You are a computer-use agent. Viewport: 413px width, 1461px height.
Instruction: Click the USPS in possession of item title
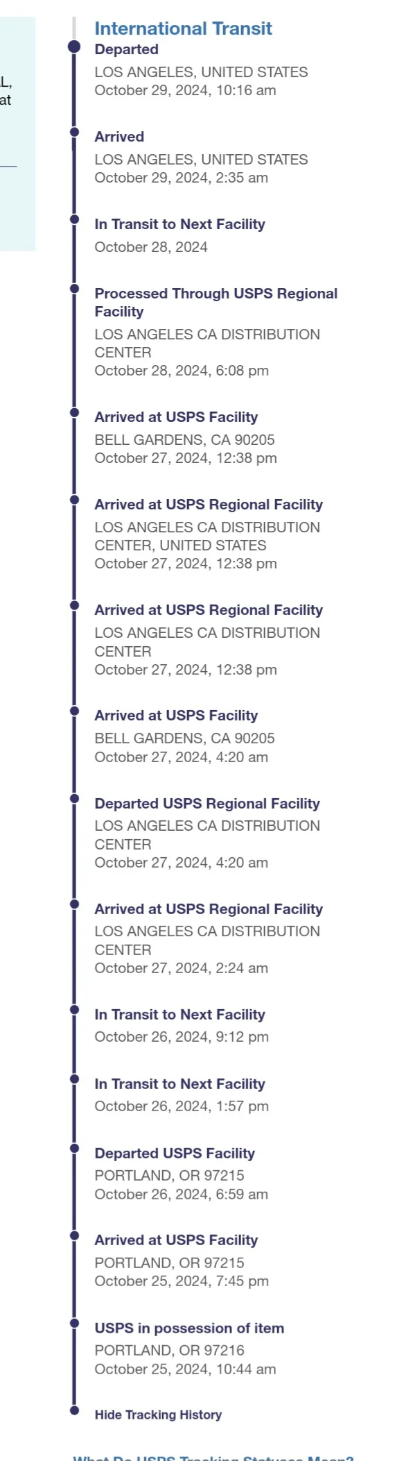point(189,1328)
